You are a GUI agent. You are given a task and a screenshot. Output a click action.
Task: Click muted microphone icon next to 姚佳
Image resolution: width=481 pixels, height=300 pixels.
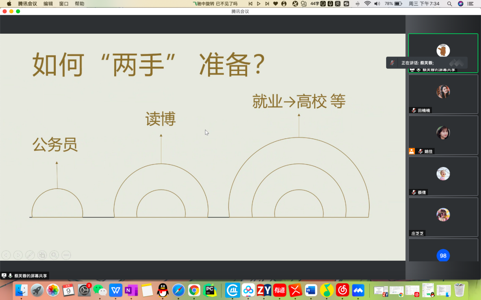pyautogui.click(x=421, y=152)
